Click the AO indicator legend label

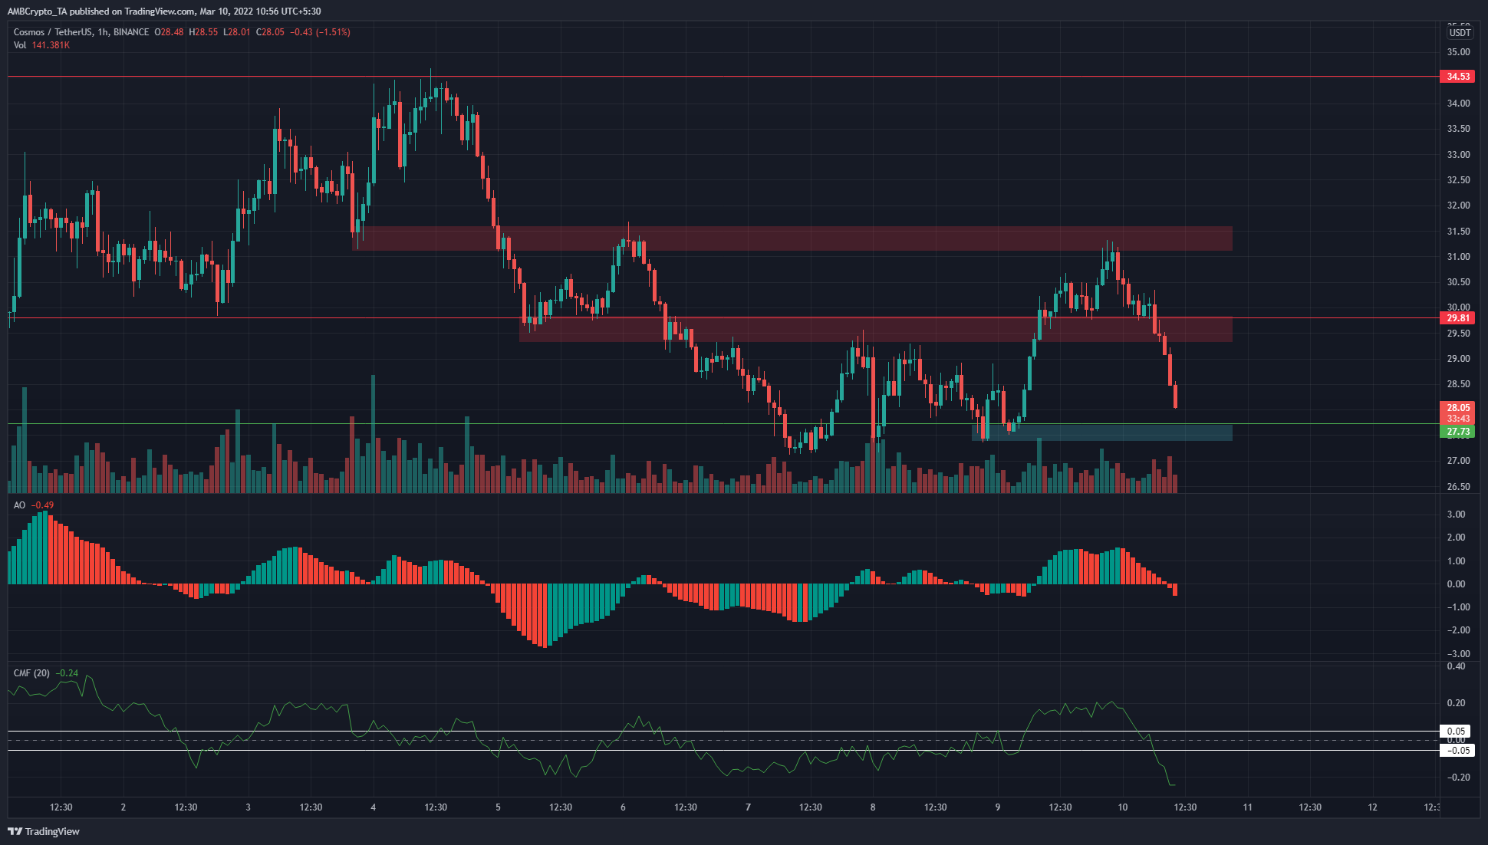[x=19, y=505]
